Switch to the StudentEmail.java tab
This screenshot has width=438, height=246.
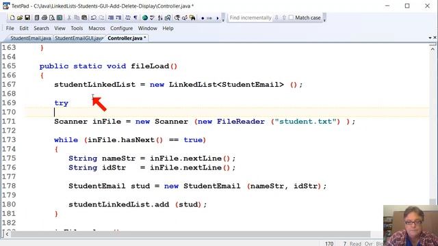tap(30, 38)
